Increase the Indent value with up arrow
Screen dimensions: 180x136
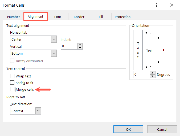pyautogui.click(x=80, y=45)
